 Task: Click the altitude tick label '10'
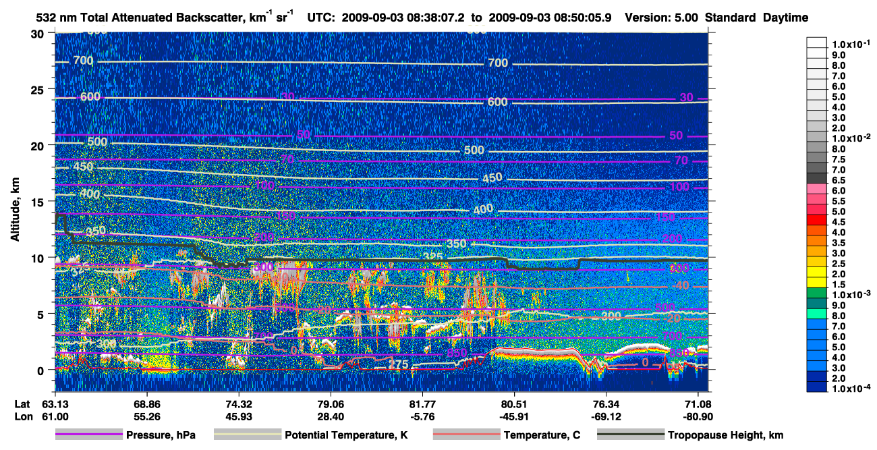point(38,258)
